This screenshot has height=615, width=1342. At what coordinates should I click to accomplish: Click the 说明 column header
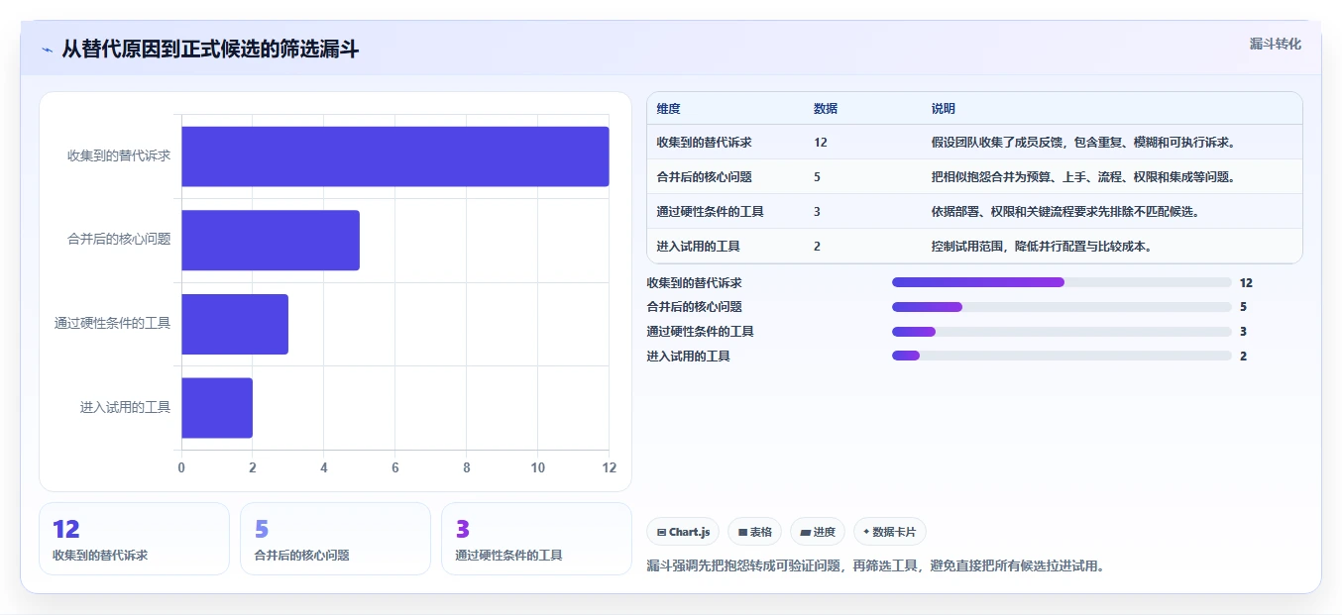[943, 109]
